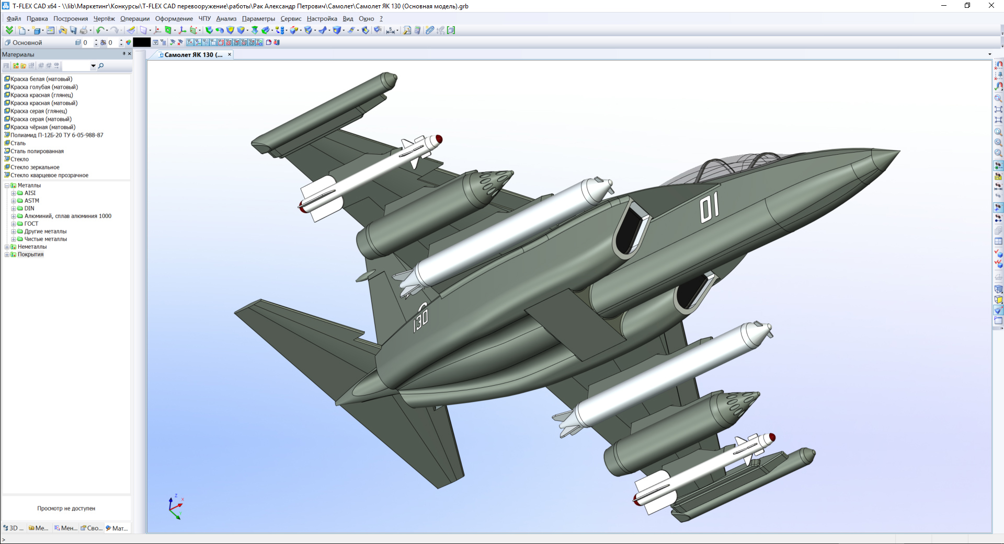Select Сталь полированная material
This screenshot has height=544, width=1004.
point(37,152)
